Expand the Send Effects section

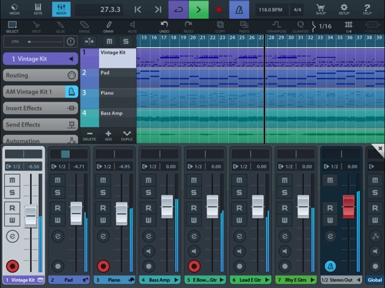[x=40, y=125]
